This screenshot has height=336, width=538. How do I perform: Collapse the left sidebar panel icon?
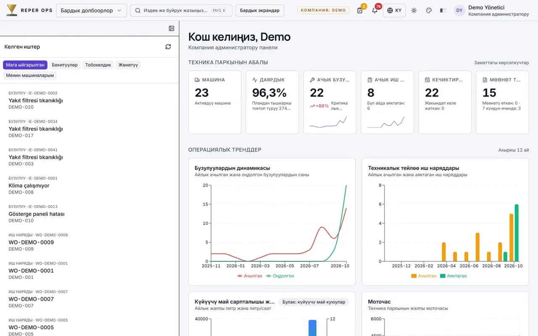point(171,28)
